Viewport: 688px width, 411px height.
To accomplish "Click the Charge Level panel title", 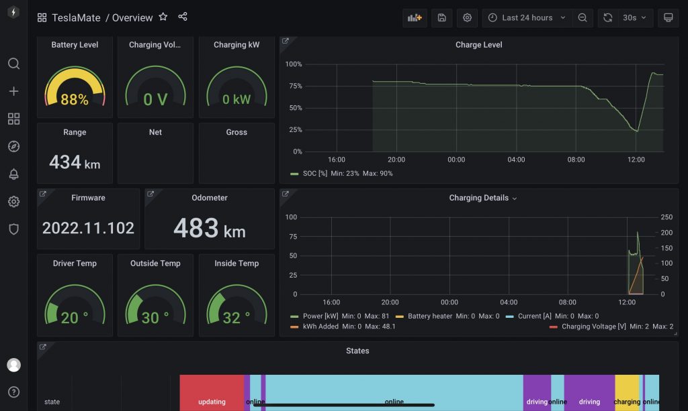I will click(x=478, y=45).
